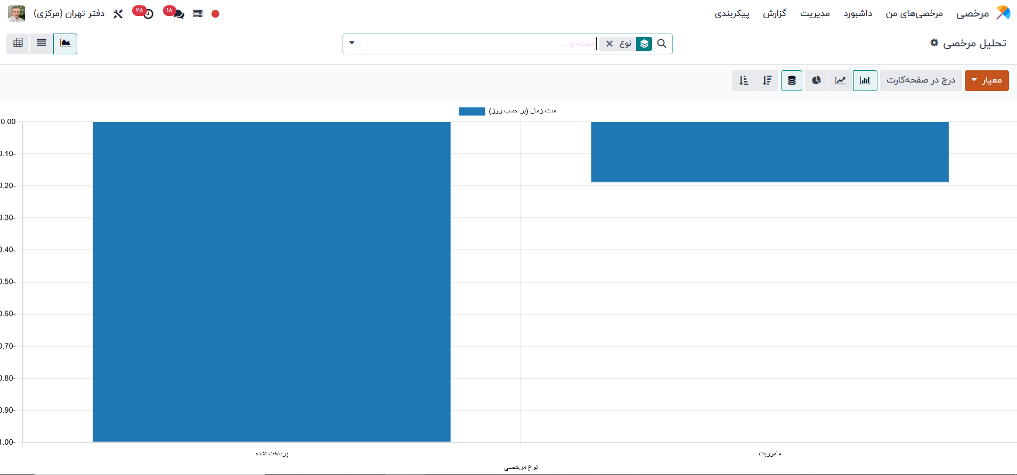
Task: Open the activities clock icon
Action: click(x=148, y=14)
